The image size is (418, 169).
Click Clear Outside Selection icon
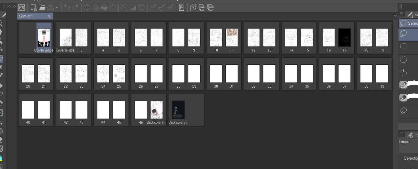click(x=95, y=7)
